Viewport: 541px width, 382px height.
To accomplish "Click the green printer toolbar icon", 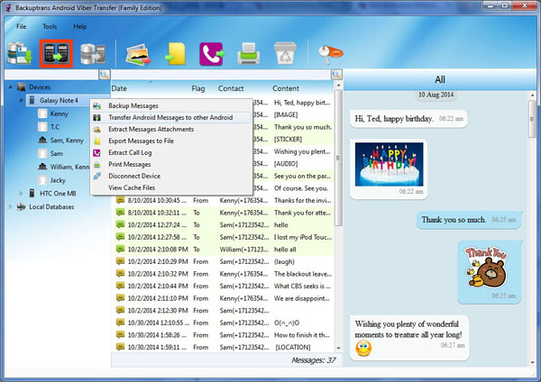I will point(249,55).
